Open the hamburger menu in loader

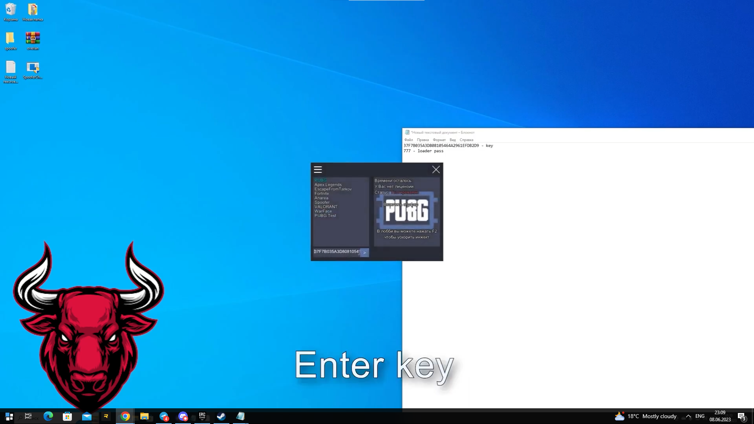(x=318, y=170)
